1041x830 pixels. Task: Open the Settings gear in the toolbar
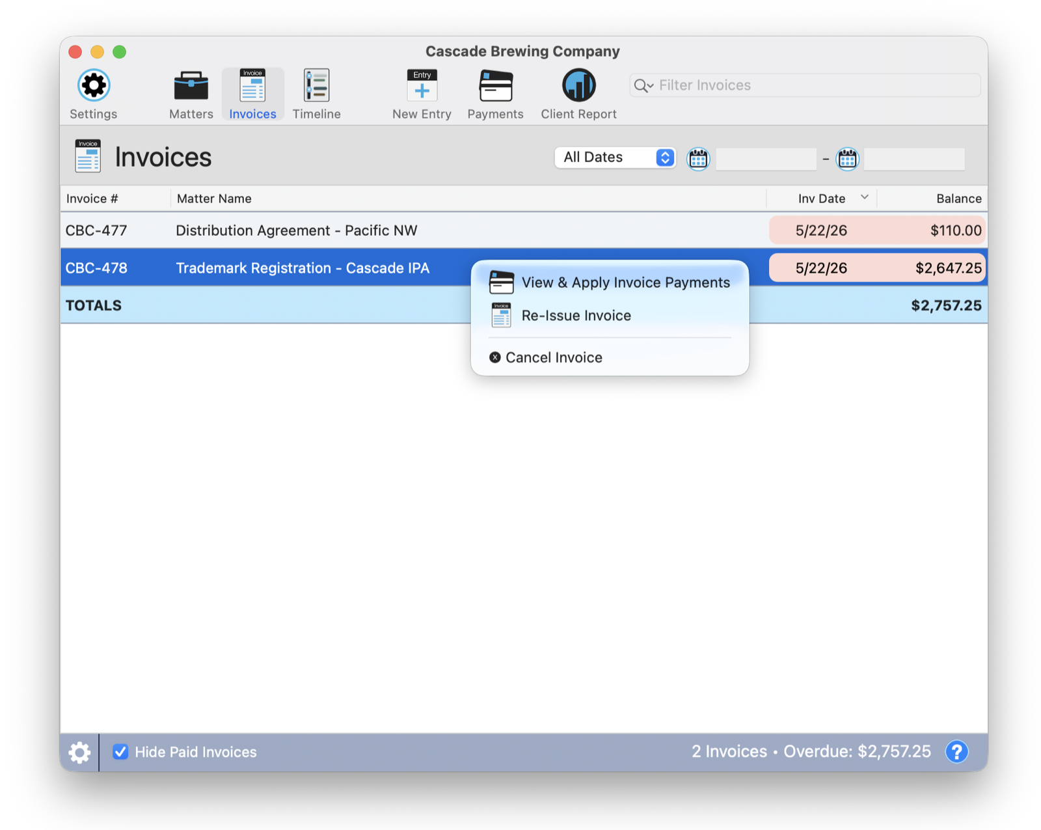tap(94, 94)
